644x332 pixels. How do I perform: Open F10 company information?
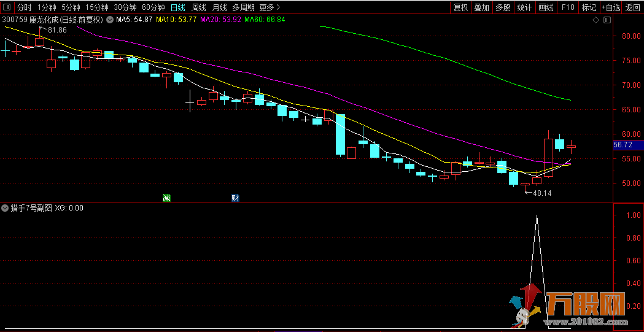[568, 7]
